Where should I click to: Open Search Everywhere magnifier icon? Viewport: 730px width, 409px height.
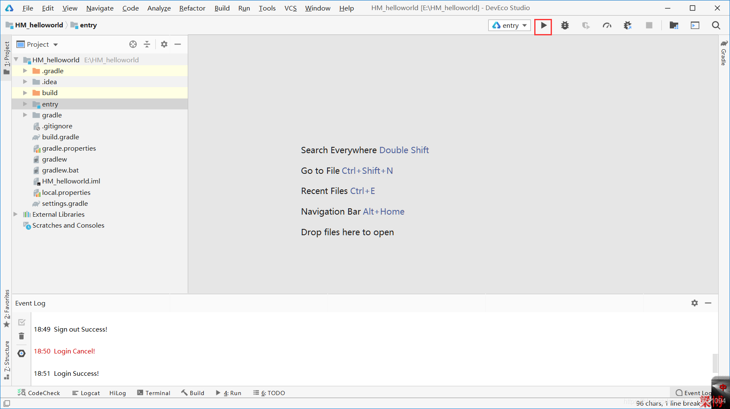[x=716, y=26]
